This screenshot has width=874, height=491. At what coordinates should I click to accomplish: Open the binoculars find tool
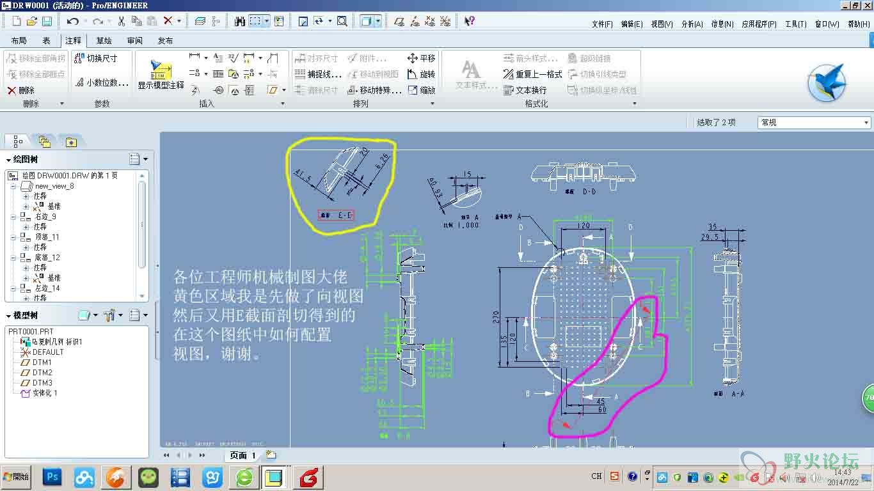click(240, 21)
